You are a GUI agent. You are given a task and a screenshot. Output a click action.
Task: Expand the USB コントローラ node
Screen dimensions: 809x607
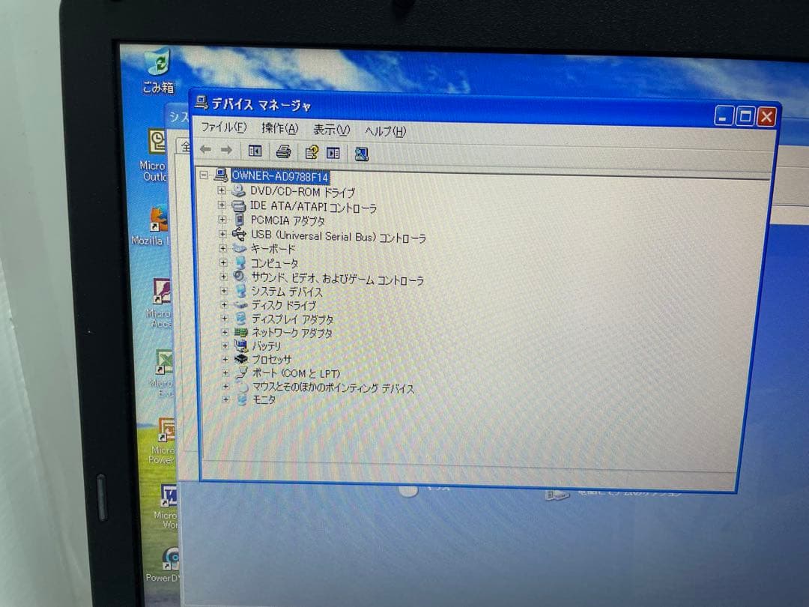click(222, 234)
